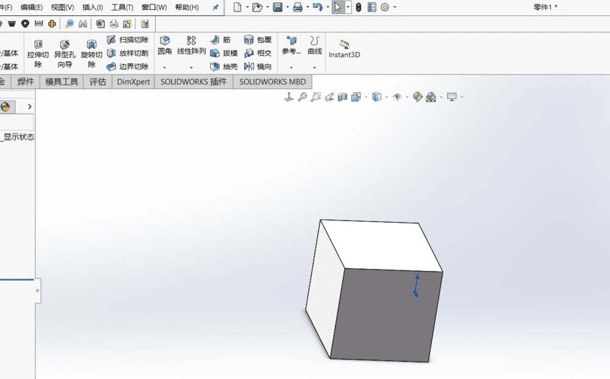Toggle Hide/Show Items eye icon
The width and height of the screenshot is (610, 379).
pos(397,97)
